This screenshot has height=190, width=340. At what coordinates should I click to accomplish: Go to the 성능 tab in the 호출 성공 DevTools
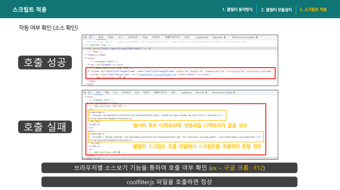point(145,37)
